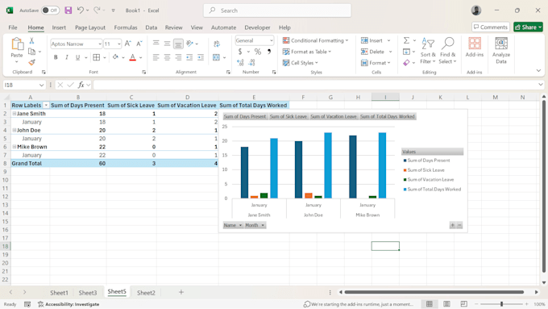Screen dimensions: 548x309
Task: Click Insert Function fx icon
Action: [x=81, y=85]
